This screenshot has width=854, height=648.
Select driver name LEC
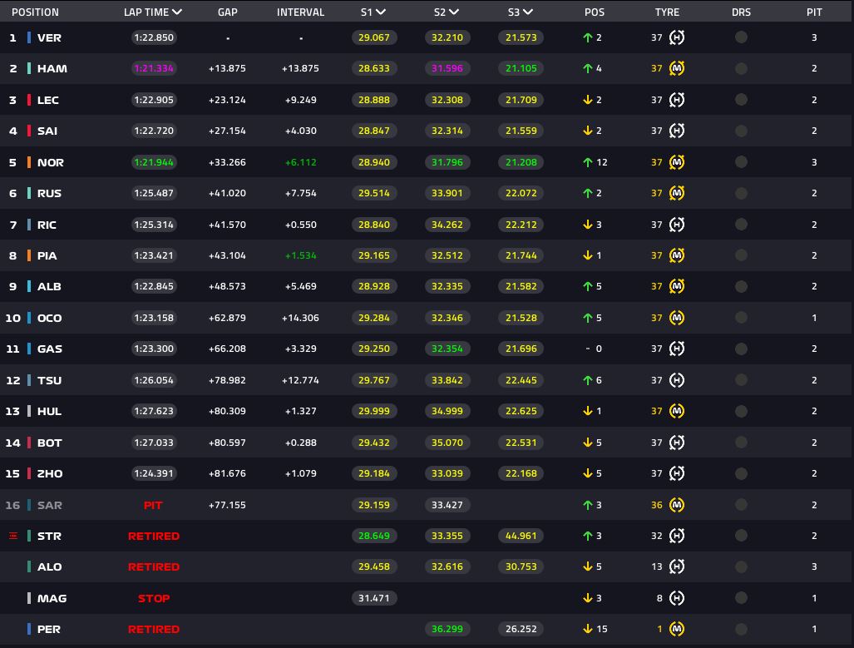[x=47, y=100]
